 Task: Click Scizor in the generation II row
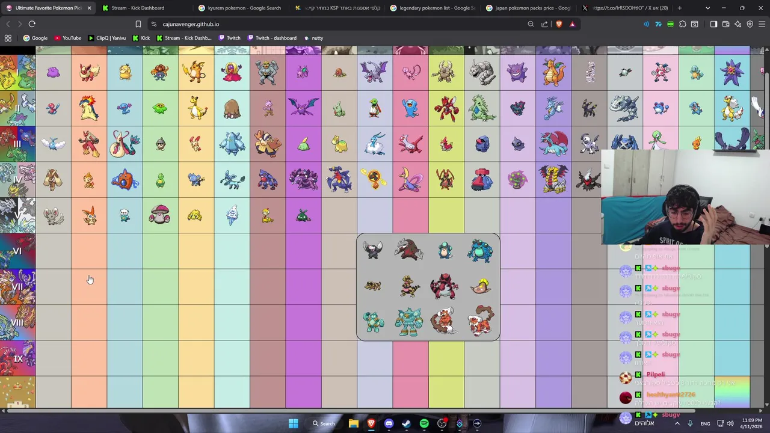tap(446, 108)
